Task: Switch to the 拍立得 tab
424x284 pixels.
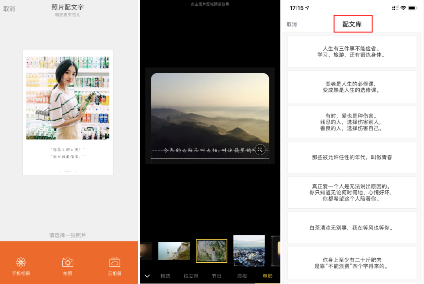Action: 191,276
